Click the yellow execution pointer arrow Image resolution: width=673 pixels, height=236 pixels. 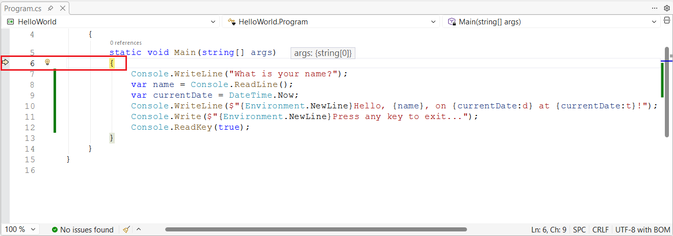(x=6, y=63)
